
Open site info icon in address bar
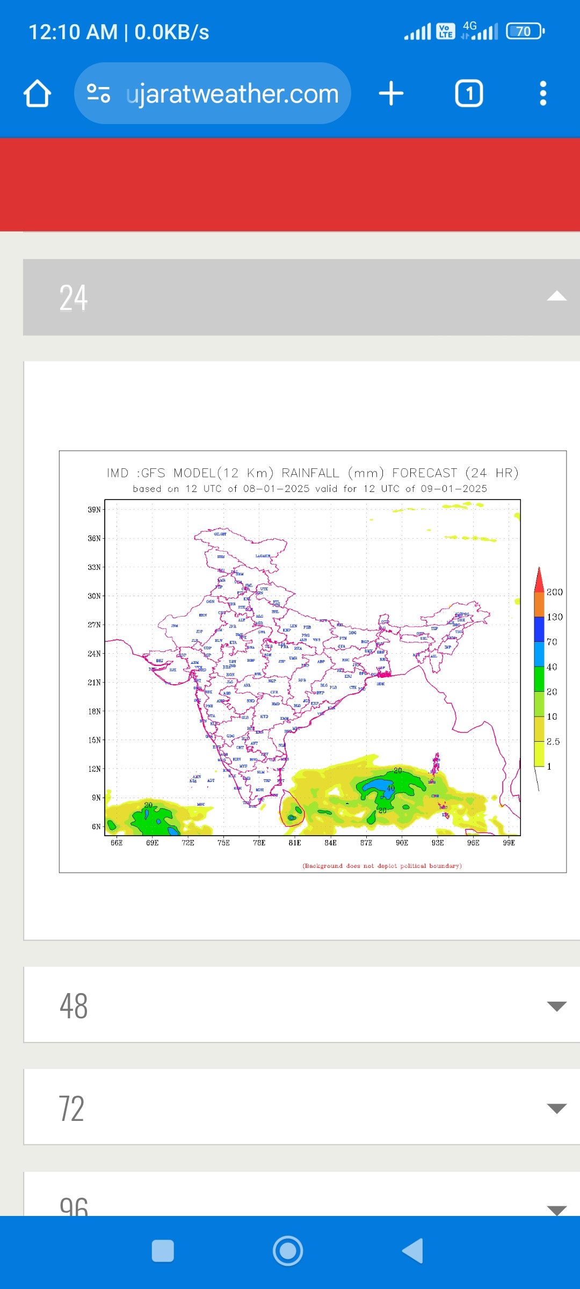[99, 93]
